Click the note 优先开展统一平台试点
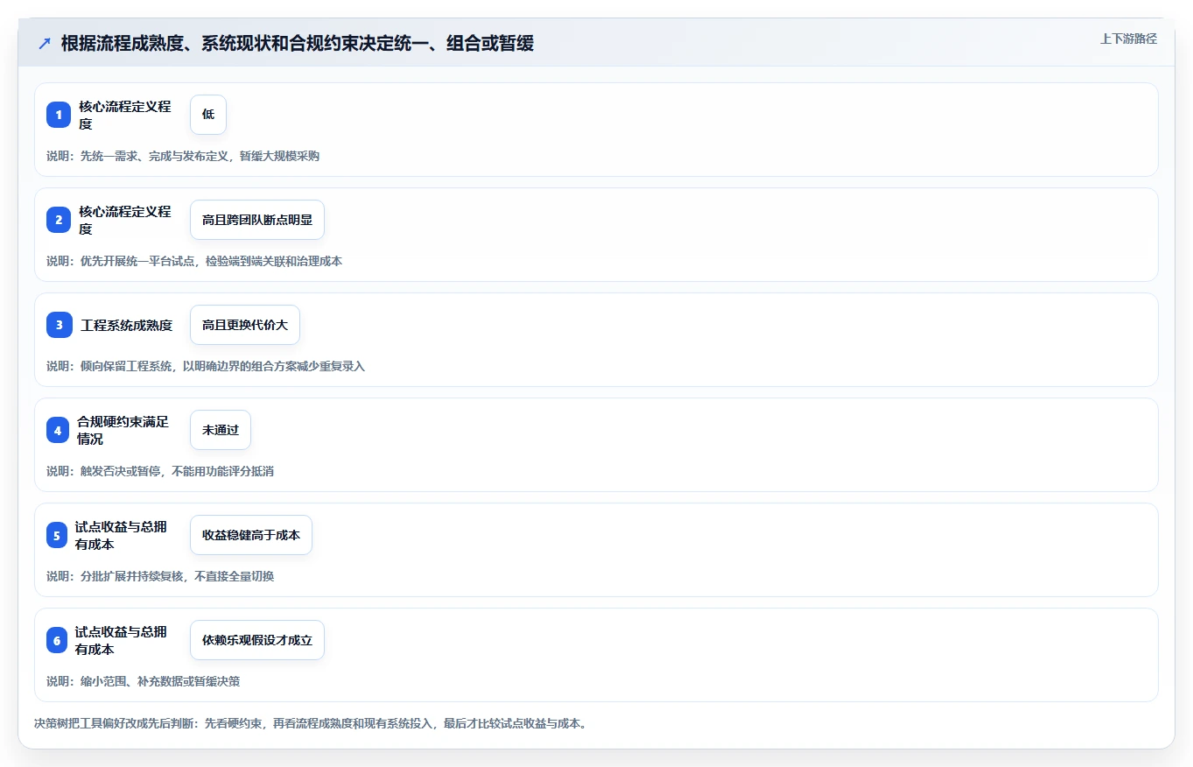Image resolution: width=1193 pixels, height=767 pixels. 194,261
